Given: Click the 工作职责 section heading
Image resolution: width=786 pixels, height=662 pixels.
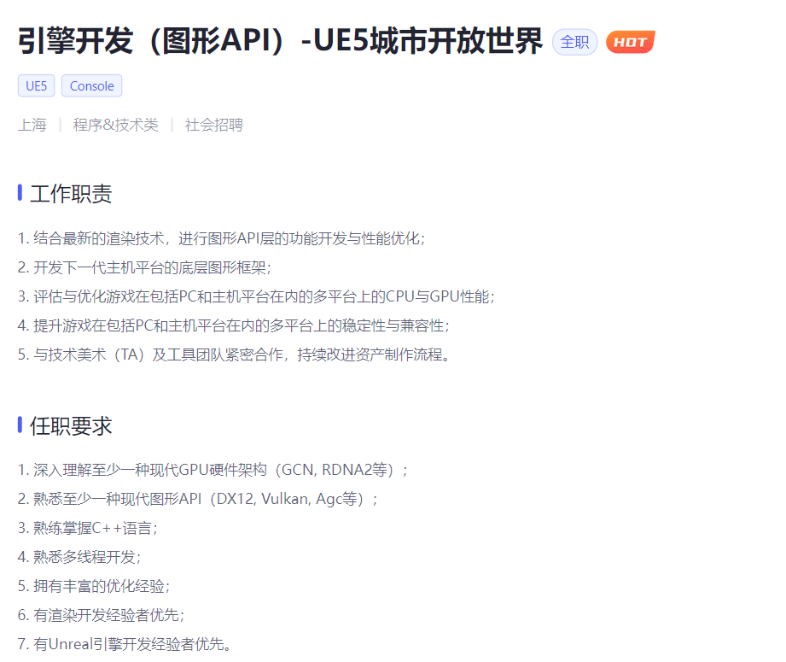Looking at the screenshot, I should (71, 194).
